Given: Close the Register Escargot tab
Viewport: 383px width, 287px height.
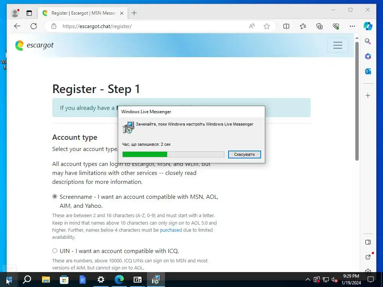Looking at the screenshot, I should click(122, 13).
